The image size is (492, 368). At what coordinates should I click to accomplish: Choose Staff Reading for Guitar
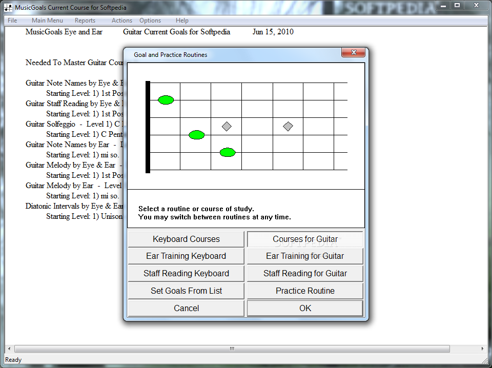(x=305, y=273)
